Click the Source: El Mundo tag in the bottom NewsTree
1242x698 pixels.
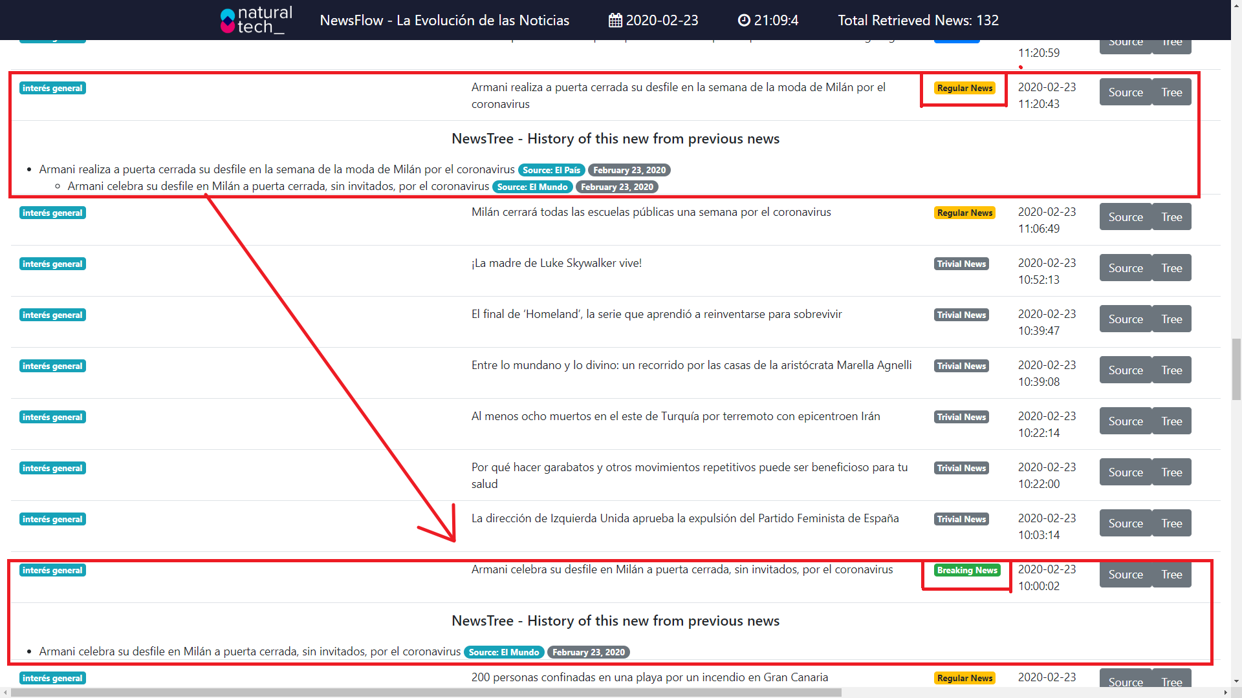(x=504, y=652)
